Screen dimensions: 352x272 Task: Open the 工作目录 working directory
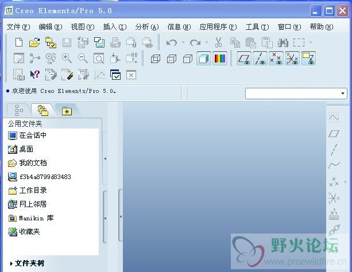click(28, 191)
